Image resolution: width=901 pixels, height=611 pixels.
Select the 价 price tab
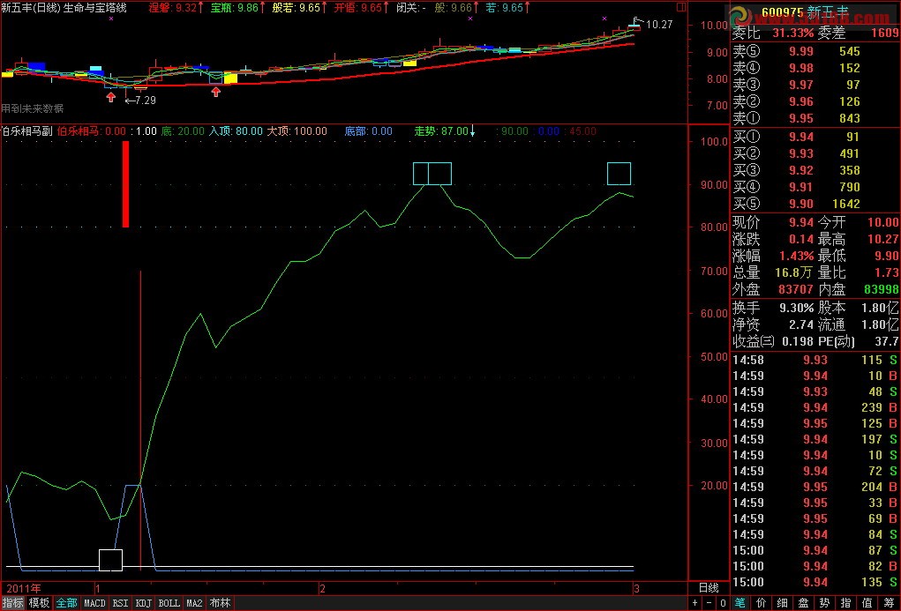pyautogui.click(x=761, y=604)
